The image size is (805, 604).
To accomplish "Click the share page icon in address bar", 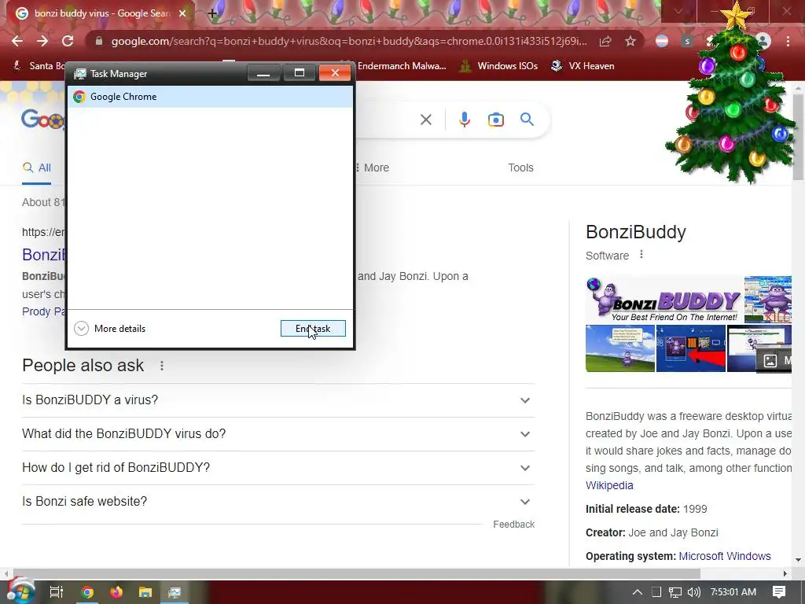I will [605, 41].
